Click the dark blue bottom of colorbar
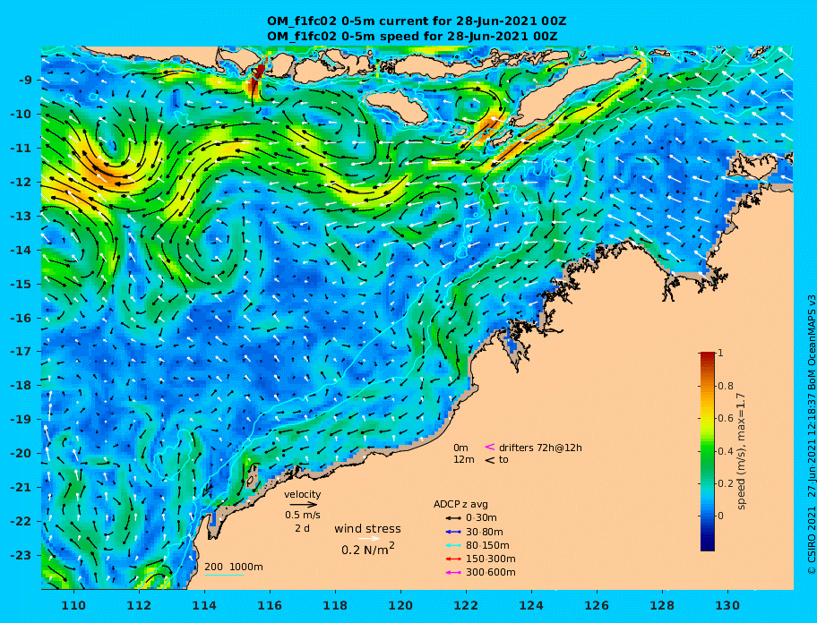Image resolution: width=817 pixels, height=623 pixels. click(708, 545)
